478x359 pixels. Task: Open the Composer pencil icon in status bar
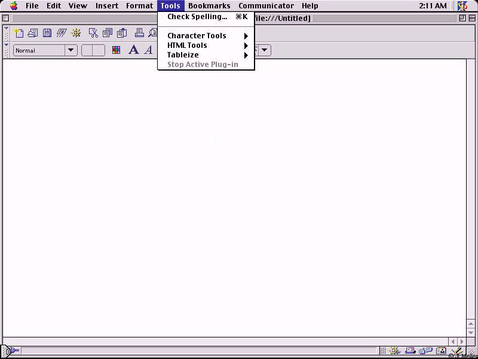(457, 351)
